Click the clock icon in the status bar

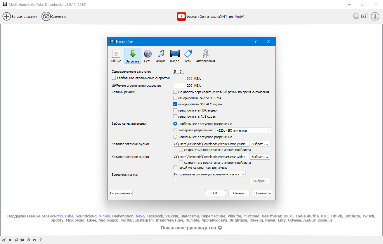[x=28, y=240]
